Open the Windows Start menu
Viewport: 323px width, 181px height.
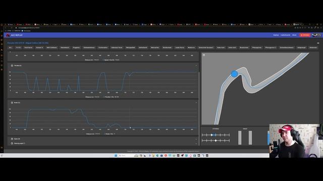tap(116, 155)
